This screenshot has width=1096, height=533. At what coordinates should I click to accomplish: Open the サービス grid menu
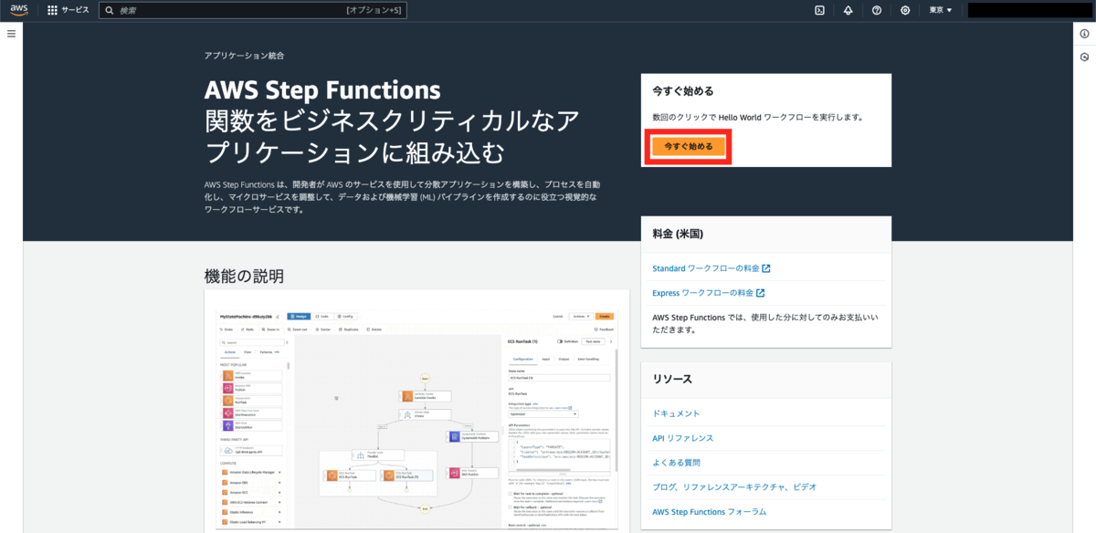pyautogui.click(x=68, y=10)
